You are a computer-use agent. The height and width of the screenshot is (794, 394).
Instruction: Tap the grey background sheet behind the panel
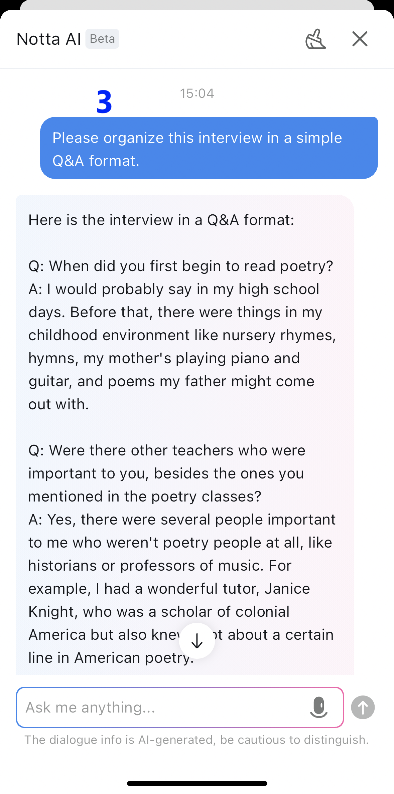click(197, 4)
